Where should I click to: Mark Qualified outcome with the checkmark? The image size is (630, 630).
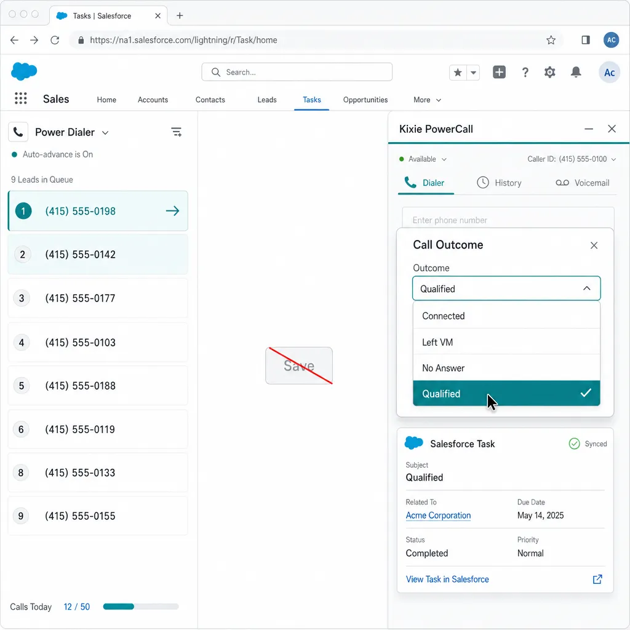pos(585,393)
